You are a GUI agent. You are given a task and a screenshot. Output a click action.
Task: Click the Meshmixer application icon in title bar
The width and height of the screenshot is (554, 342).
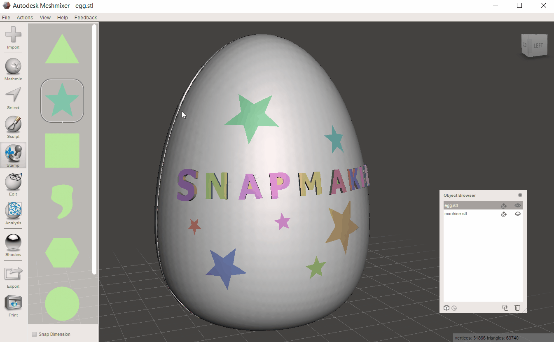pos(6,5)
